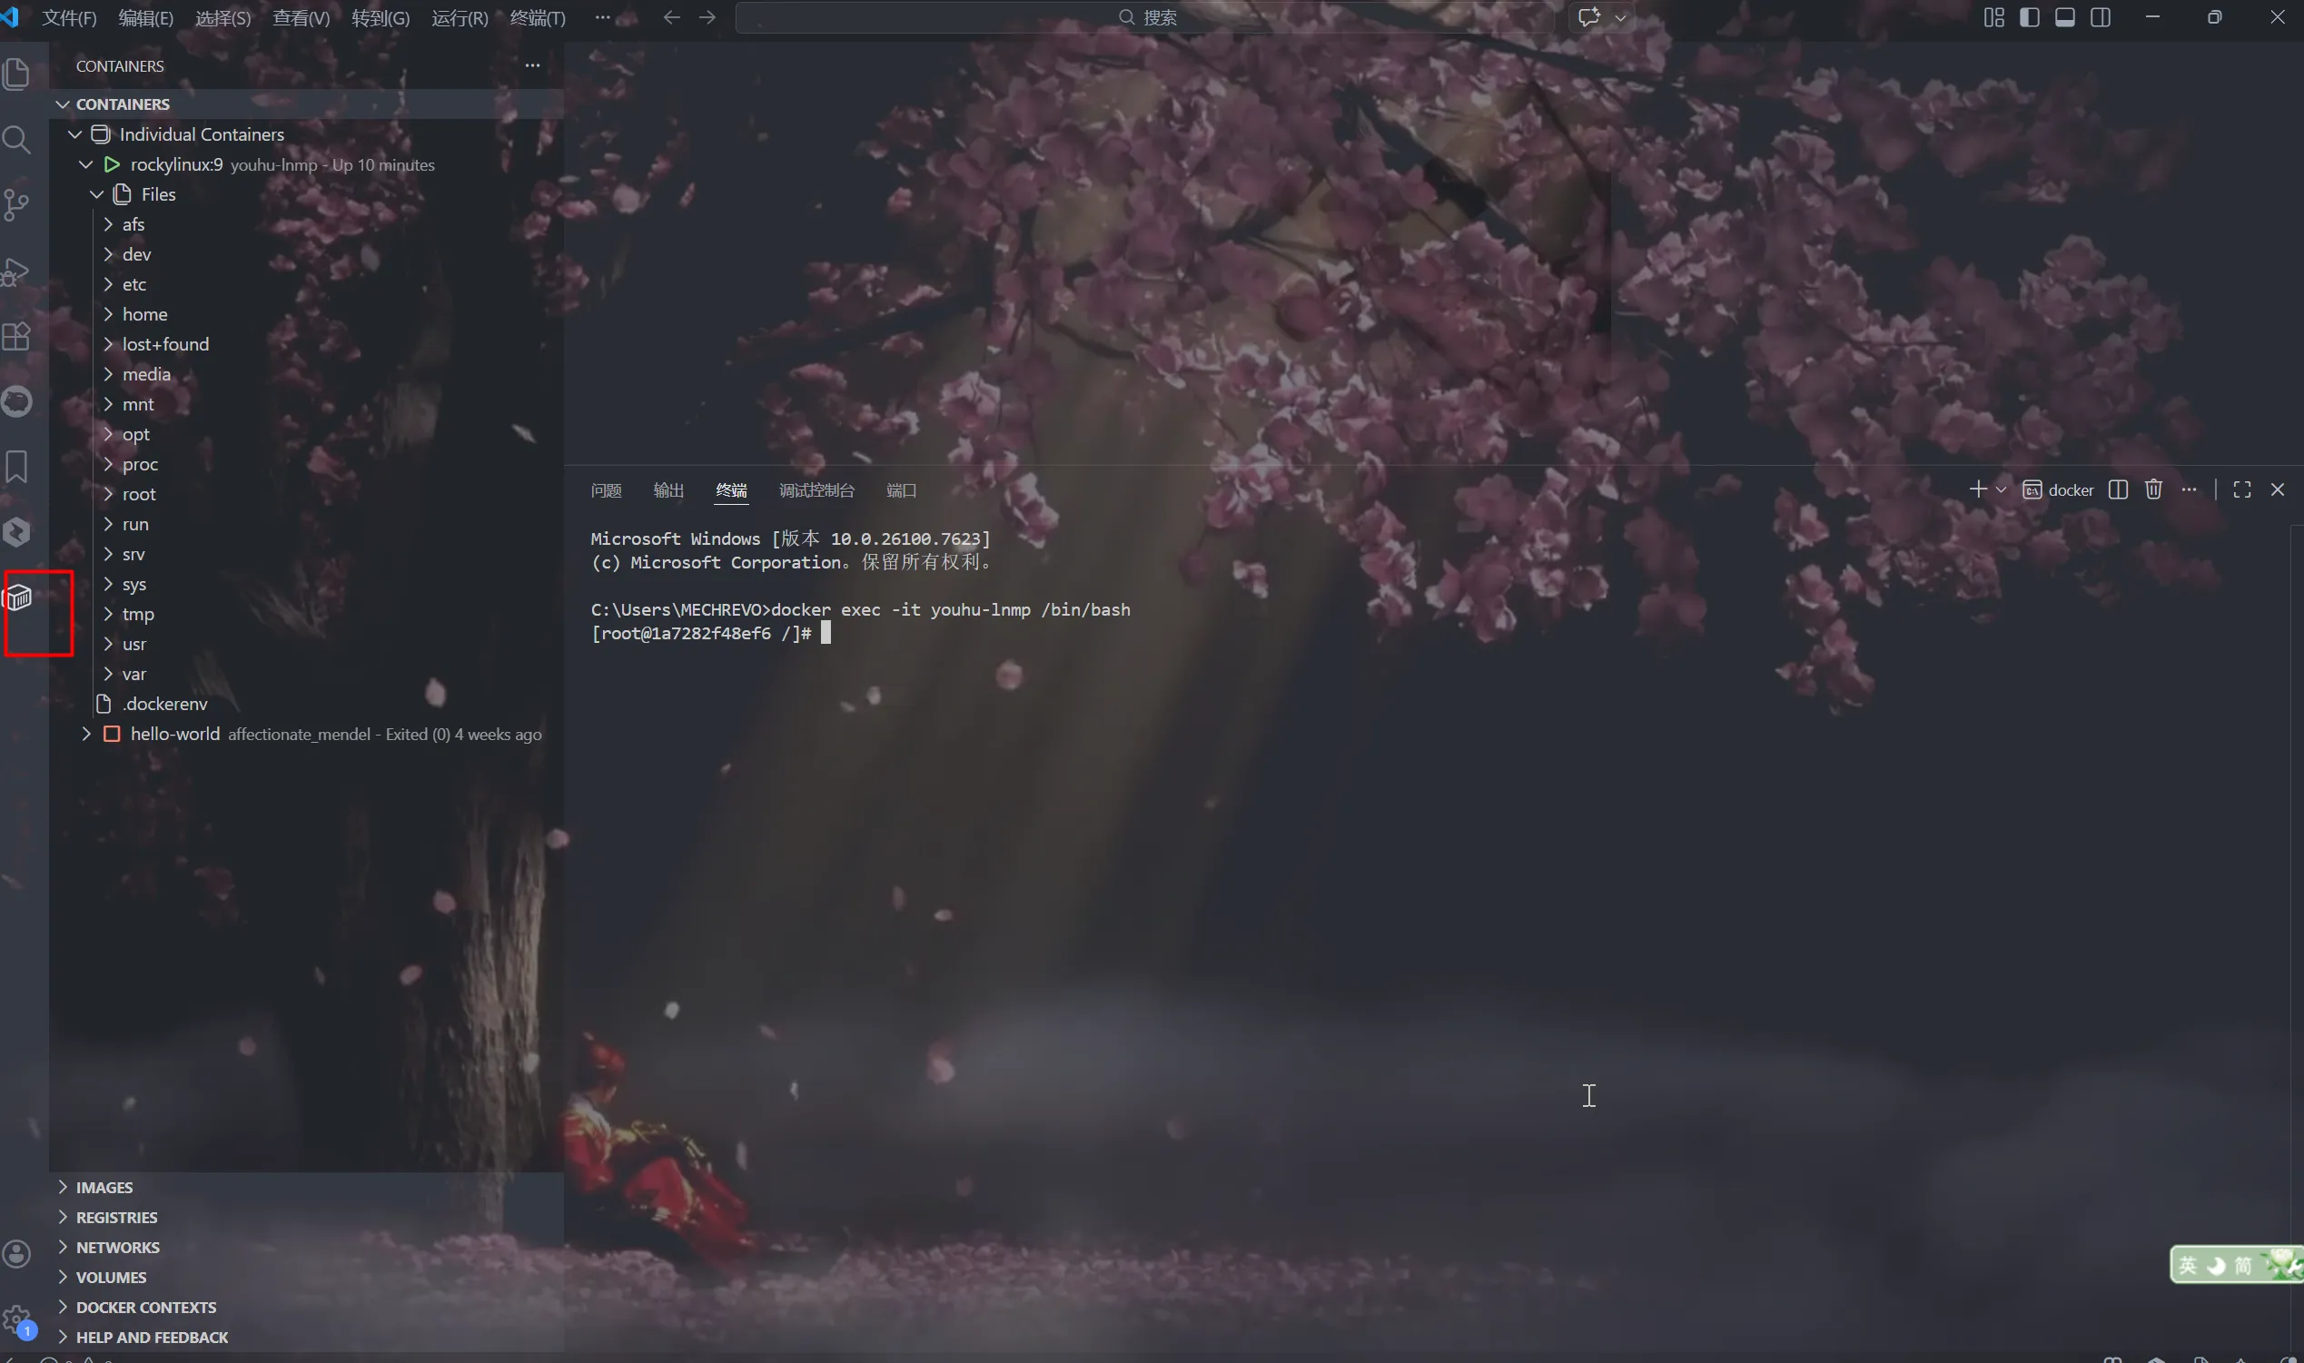Image resolution: width=2304 pixels, height=1363 pixels.
Task: Expand the etc folder
Action: (133, 284)
